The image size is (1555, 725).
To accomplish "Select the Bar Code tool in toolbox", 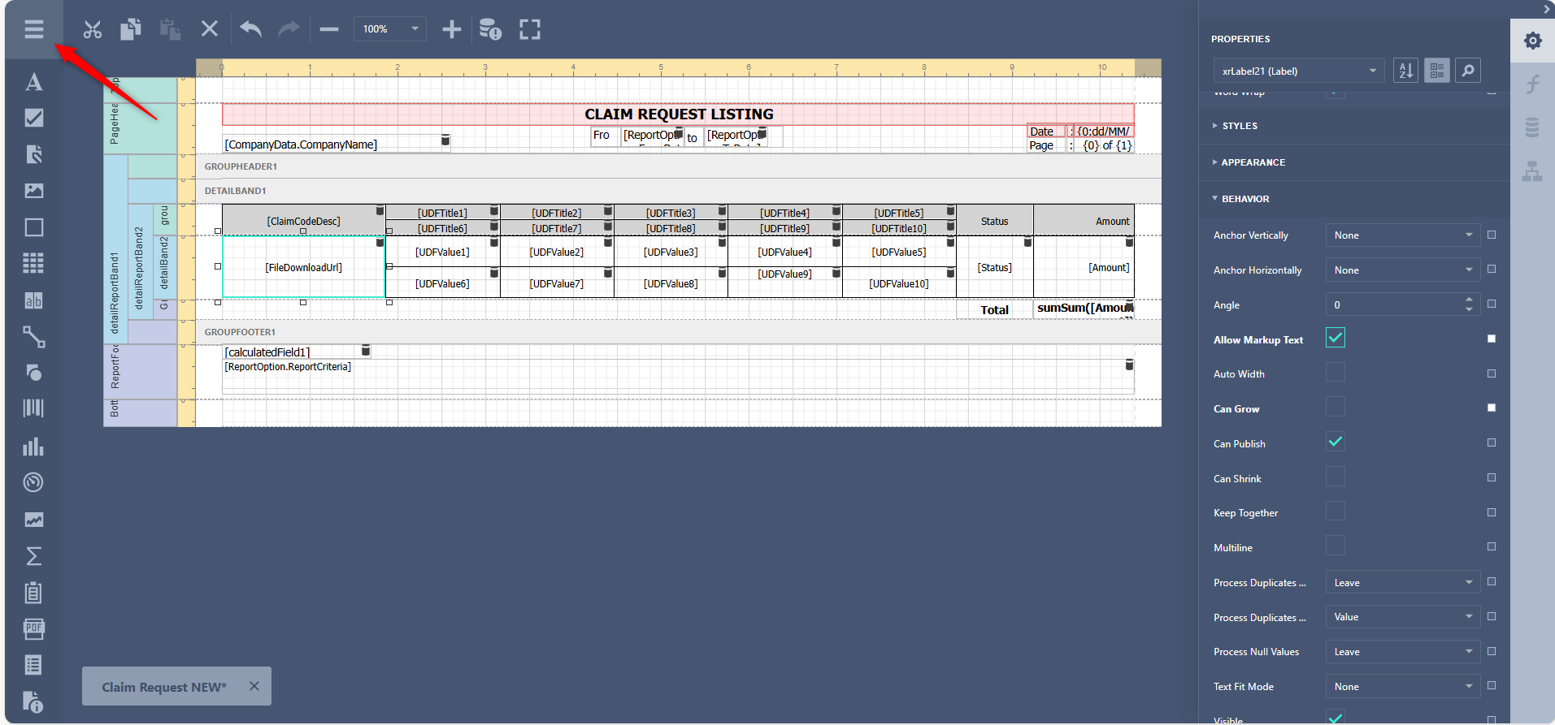I will (33, 408).
